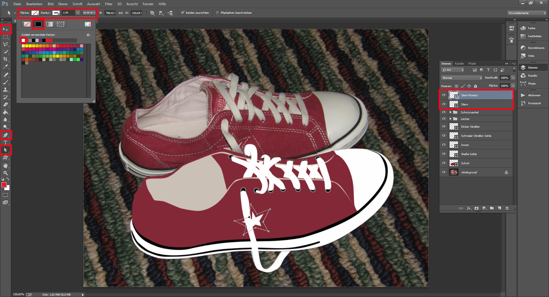Select the Type tool
Viewport: 549px width, 297px height.
[x=5, y=143]
